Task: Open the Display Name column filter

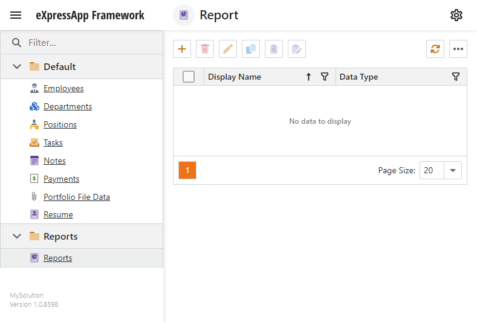Action: pyautogui.click(x=325, y=77)
